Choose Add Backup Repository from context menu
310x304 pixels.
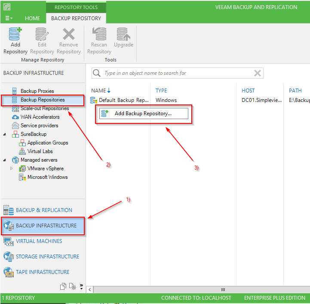point(143,114)
